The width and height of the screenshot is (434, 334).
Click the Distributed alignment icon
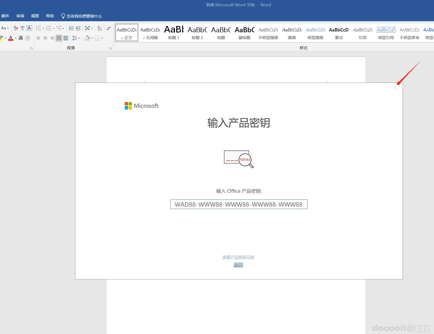66,38
